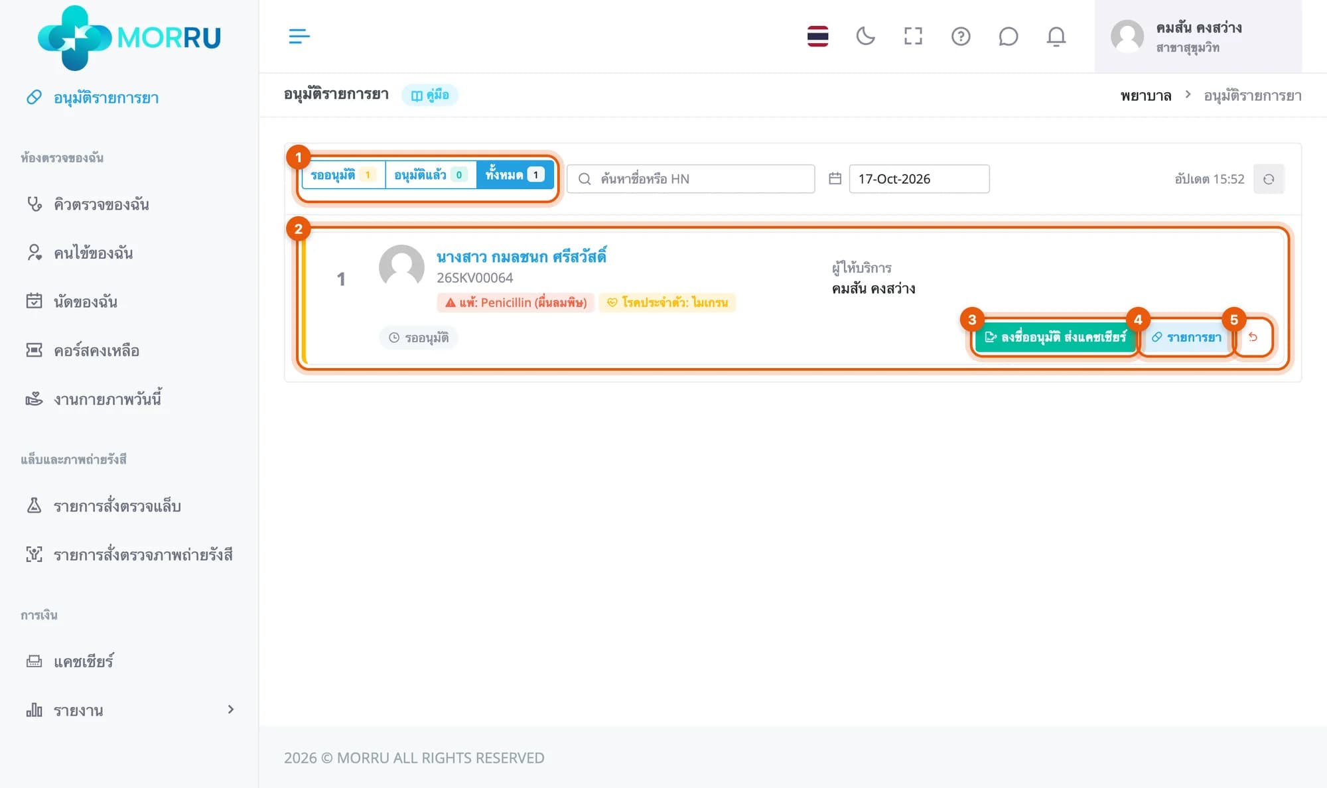The image size is (1327, 788).
Task: Click the calendar icon beside the date
Action: coord(835,178)
